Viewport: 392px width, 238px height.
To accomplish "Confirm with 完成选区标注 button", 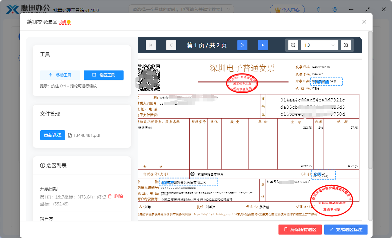I will (346, 230).
